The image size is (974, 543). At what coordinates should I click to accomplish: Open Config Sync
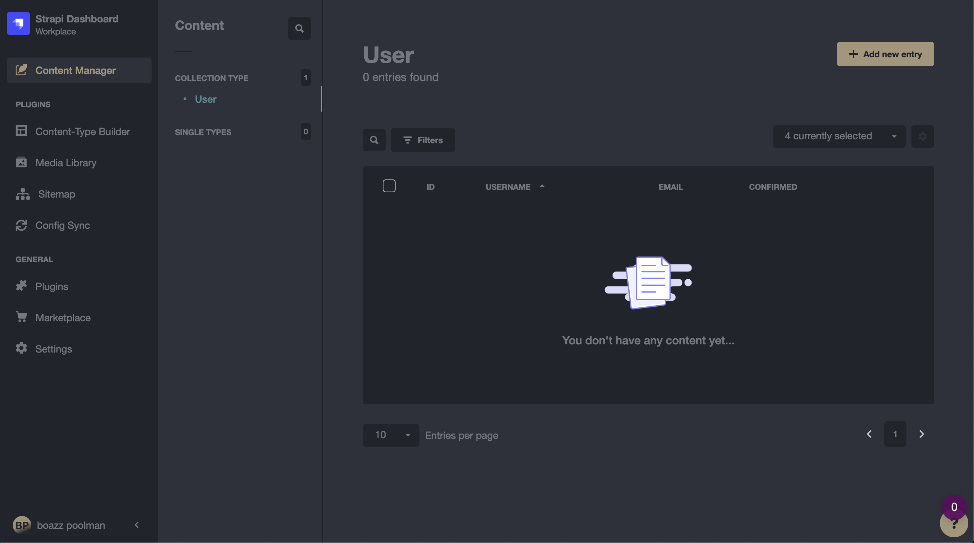click(62, 225)
